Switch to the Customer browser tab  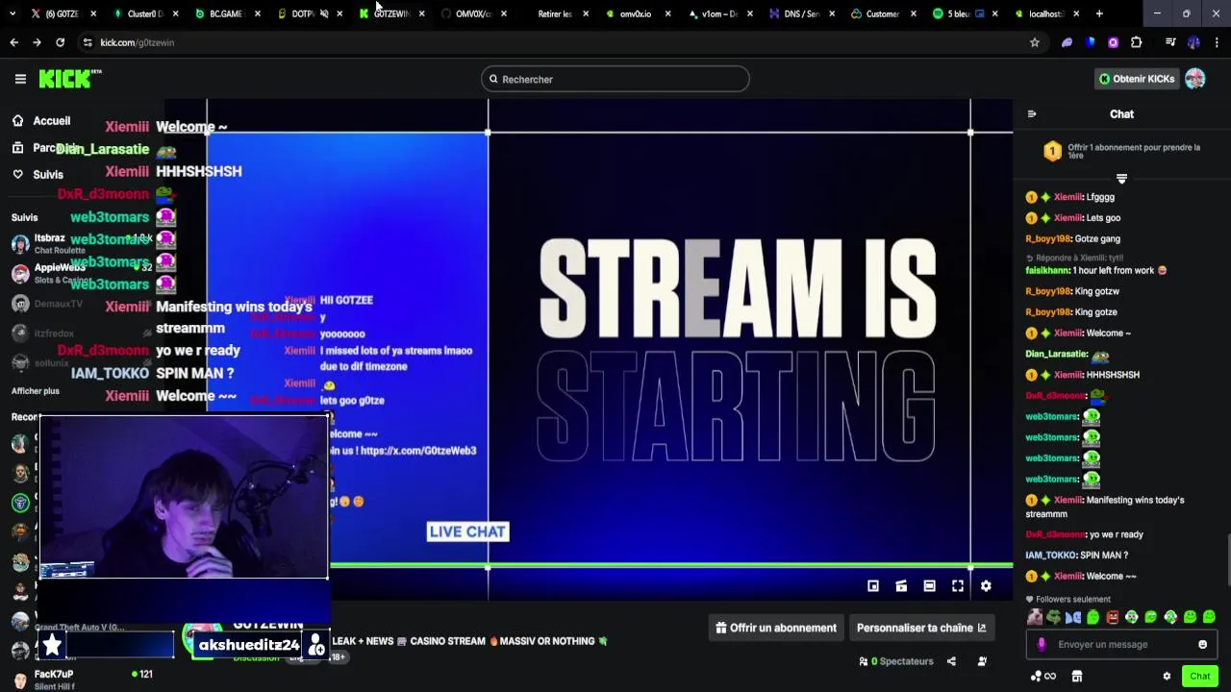tap(882, 13)
